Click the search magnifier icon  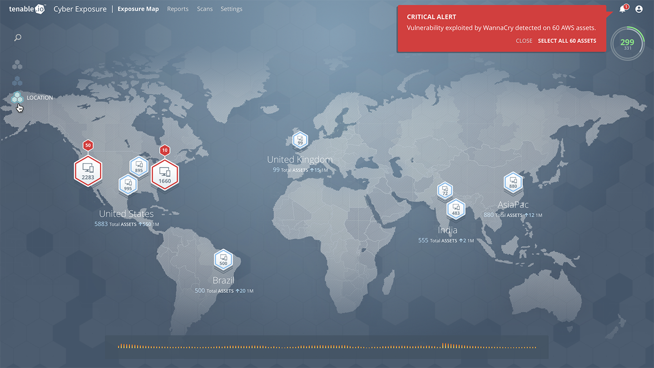18,38
